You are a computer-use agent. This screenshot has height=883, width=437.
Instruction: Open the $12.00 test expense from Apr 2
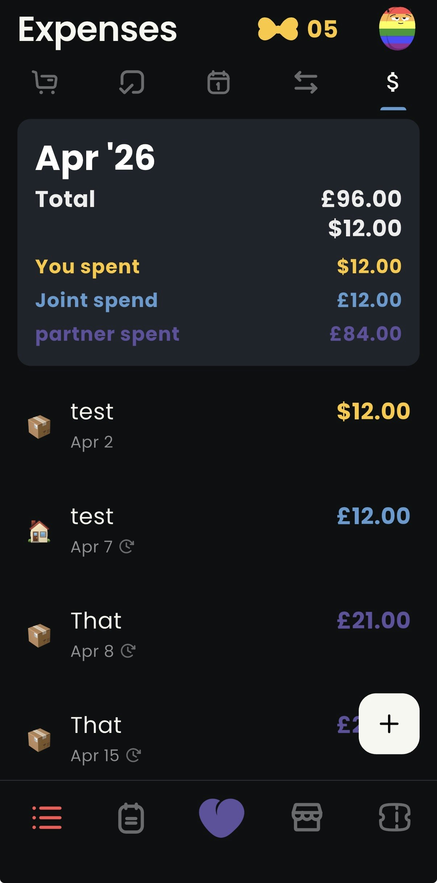click(x=218, y=426)
